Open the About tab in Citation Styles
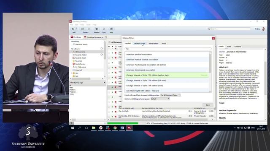270x151 pixels. click(x=164, y=44)
